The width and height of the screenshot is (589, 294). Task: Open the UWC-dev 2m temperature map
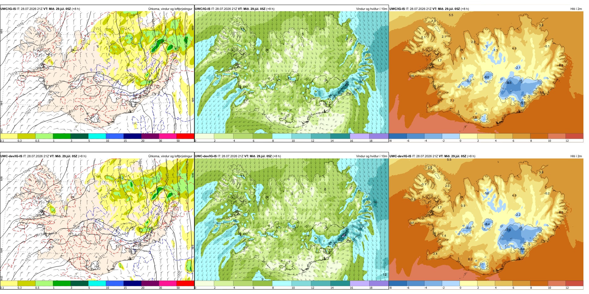pyautogui.click(x=486, y=220)
